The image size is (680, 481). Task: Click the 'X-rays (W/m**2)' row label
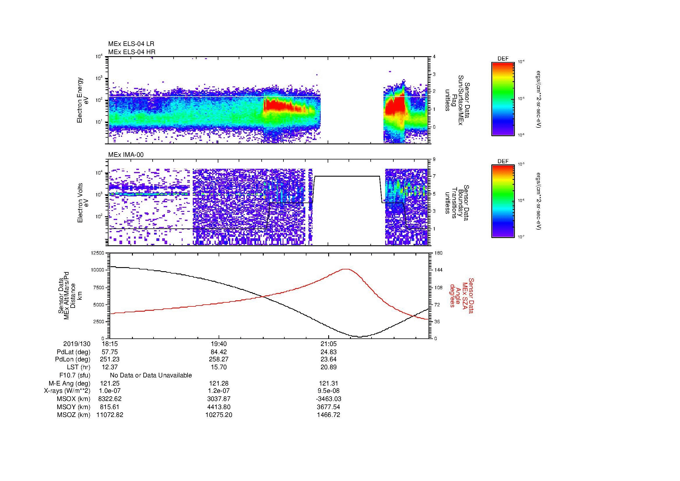pos(67,391)
